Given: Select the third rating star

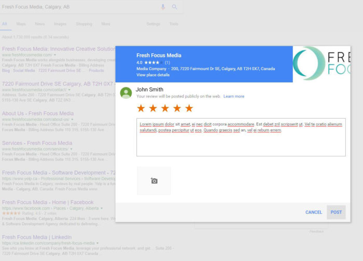Looking at the screenshot, I should pyautogui.click(x=165, y=108).
